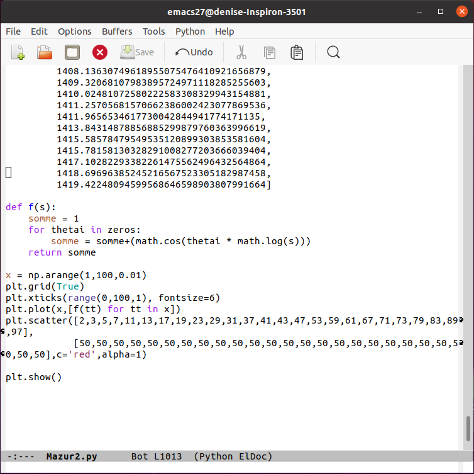
Task: Click the Search magnifier icon
Action: click(x=333, y=52)
